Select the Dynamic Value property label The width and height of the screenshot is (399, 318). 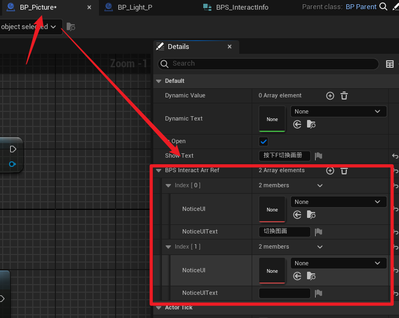tap(185, 95)
